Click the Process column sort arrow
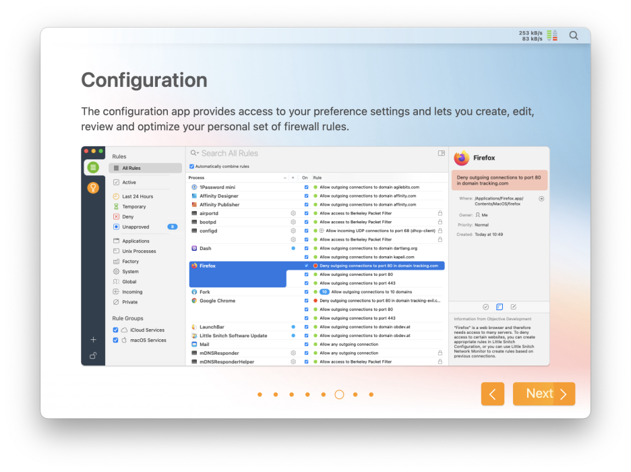 (285, 178)
